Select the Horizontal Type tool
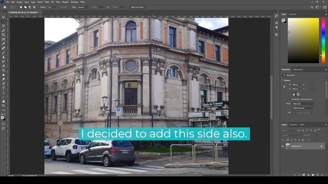The image size is (328, 184). pos(4,88)
